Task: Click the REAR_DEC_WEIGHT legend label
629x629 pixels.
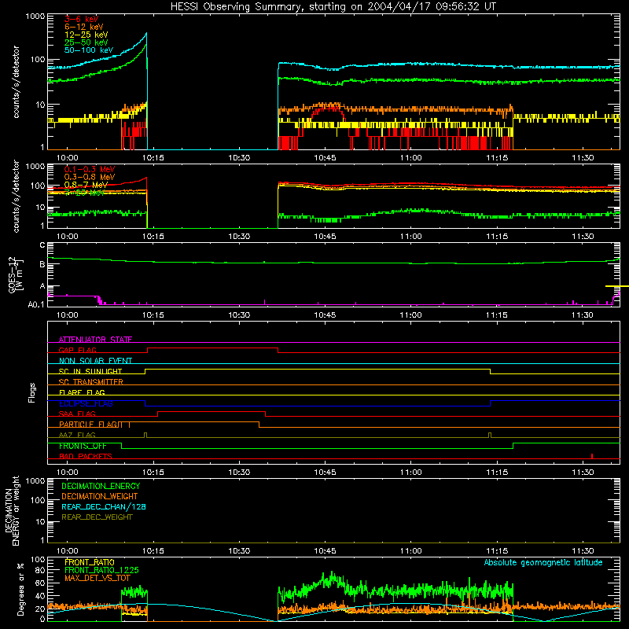Action: coord(97,517)
